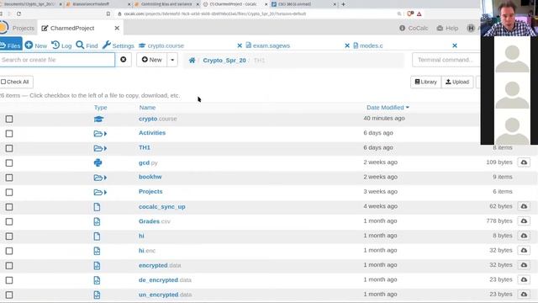Toggle the Check All checkbox
Image resolution: width=538 pixels, height=303 pixels.
tap(3, 82)
